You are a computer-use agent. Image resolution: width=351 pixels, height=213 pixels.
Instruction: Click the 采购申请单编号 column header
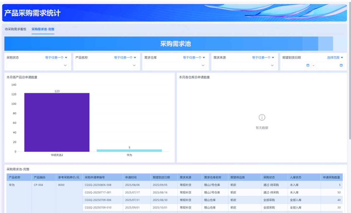tap(103, 177)
